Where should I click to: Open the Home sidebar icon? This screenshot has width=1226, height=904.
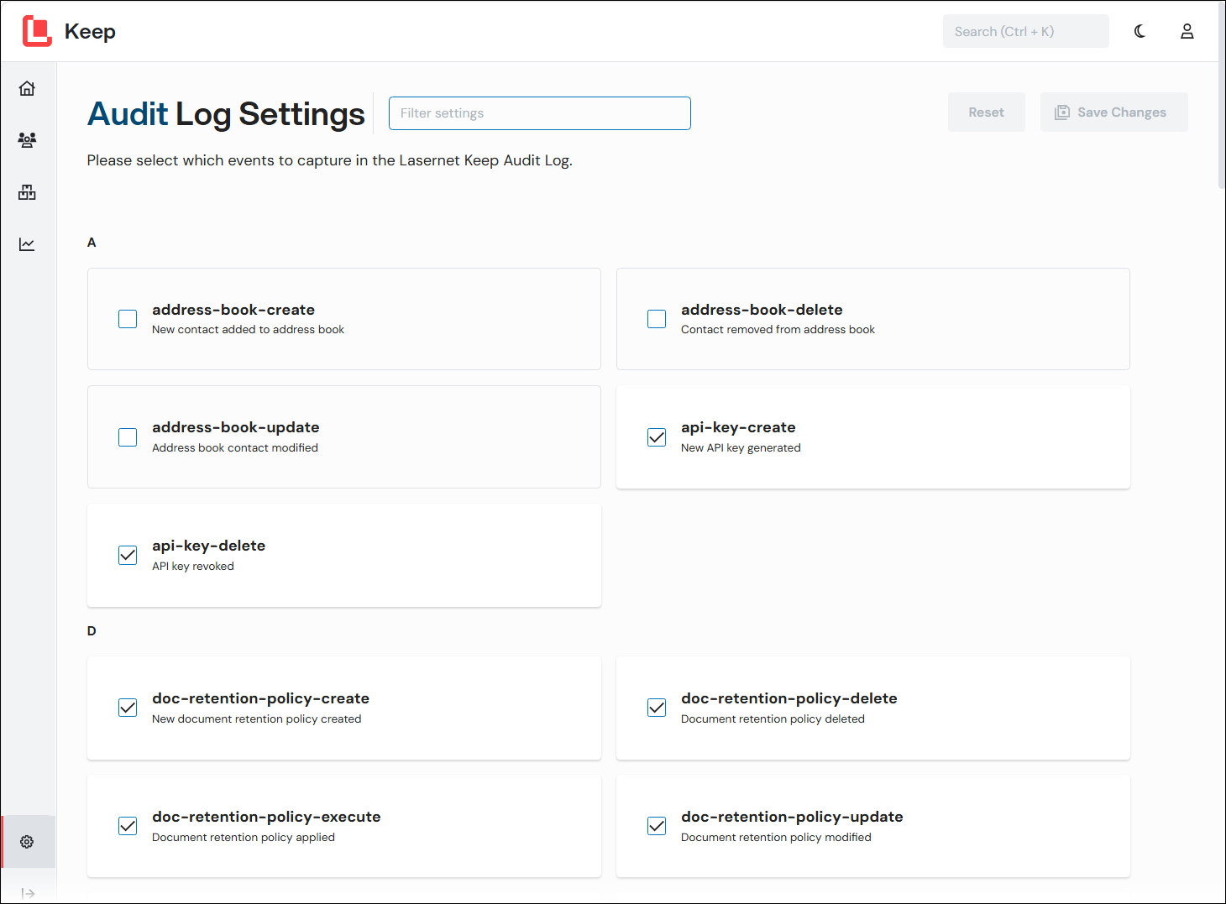click(27, 88)
